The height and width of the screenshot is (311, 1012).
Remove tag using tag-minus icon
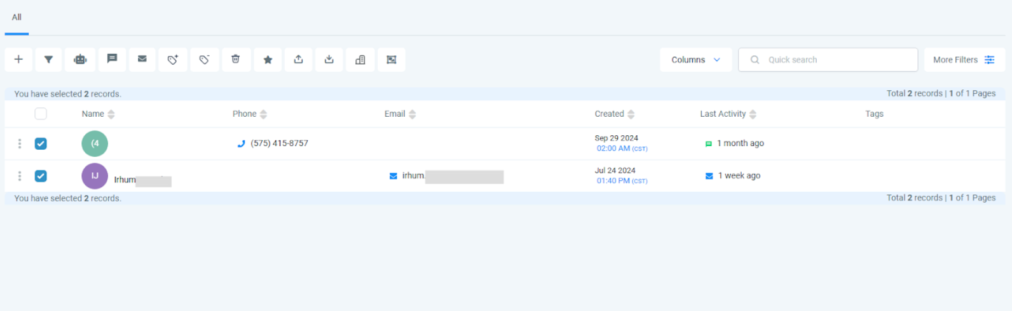coord(204,60)
